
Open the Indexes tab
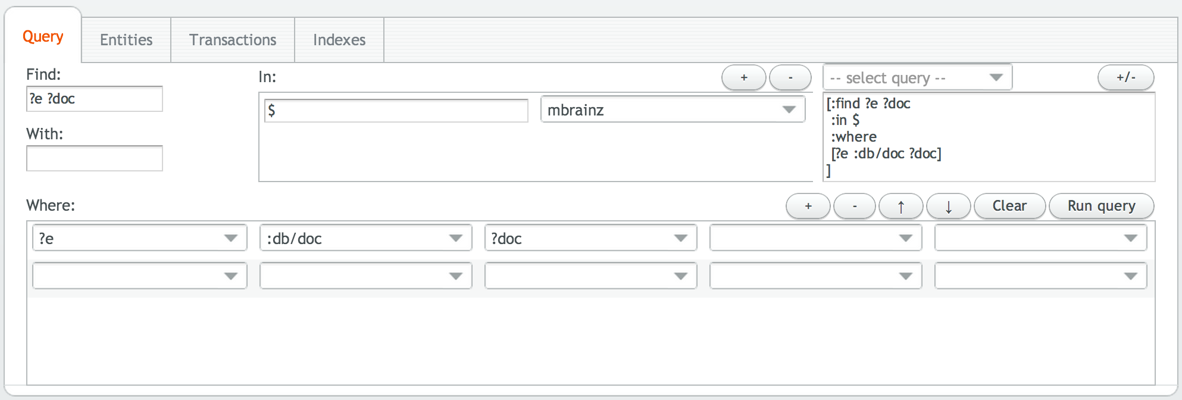click(339, 40)
